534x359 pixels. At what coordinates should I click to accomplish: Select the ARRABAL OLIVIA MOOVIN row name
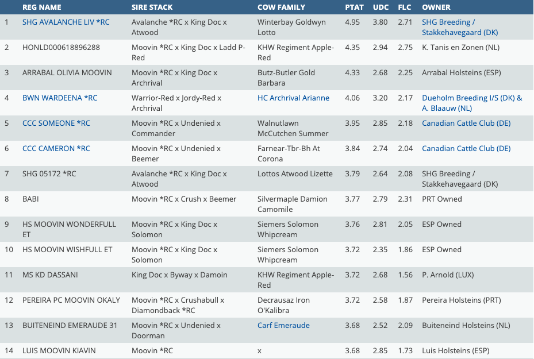click(67, 73)
